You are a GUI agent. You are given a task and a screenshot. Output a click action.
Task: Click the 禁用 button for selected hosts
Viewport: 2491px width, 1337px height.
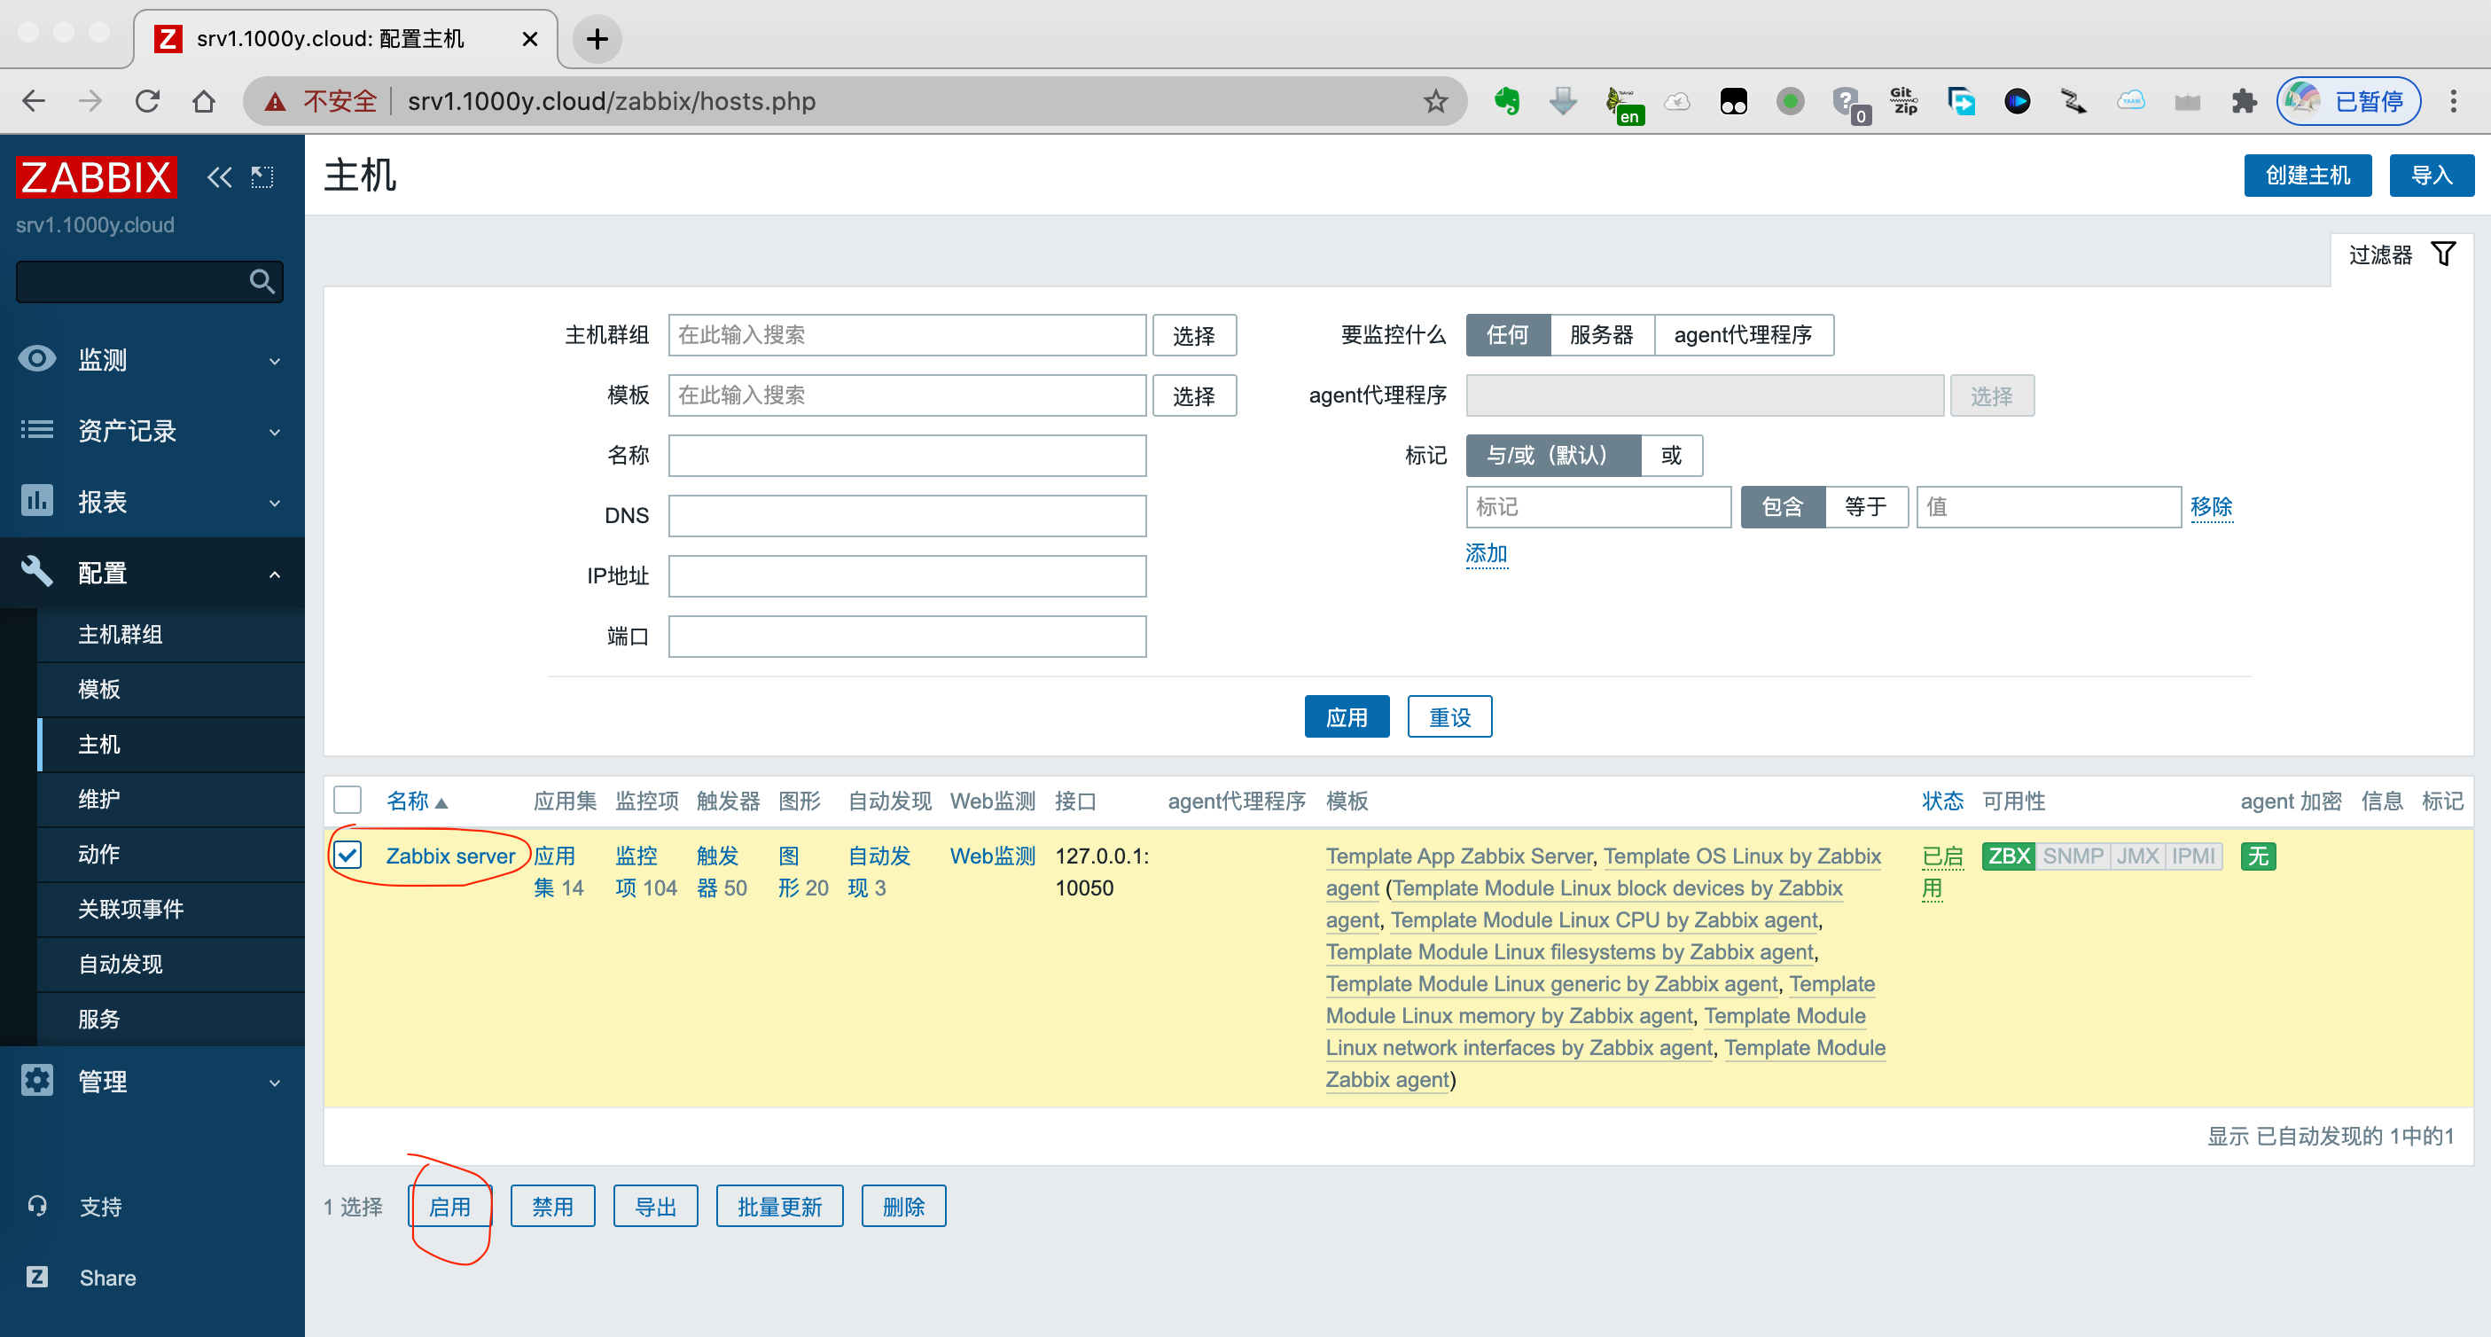coord(552,1207)
